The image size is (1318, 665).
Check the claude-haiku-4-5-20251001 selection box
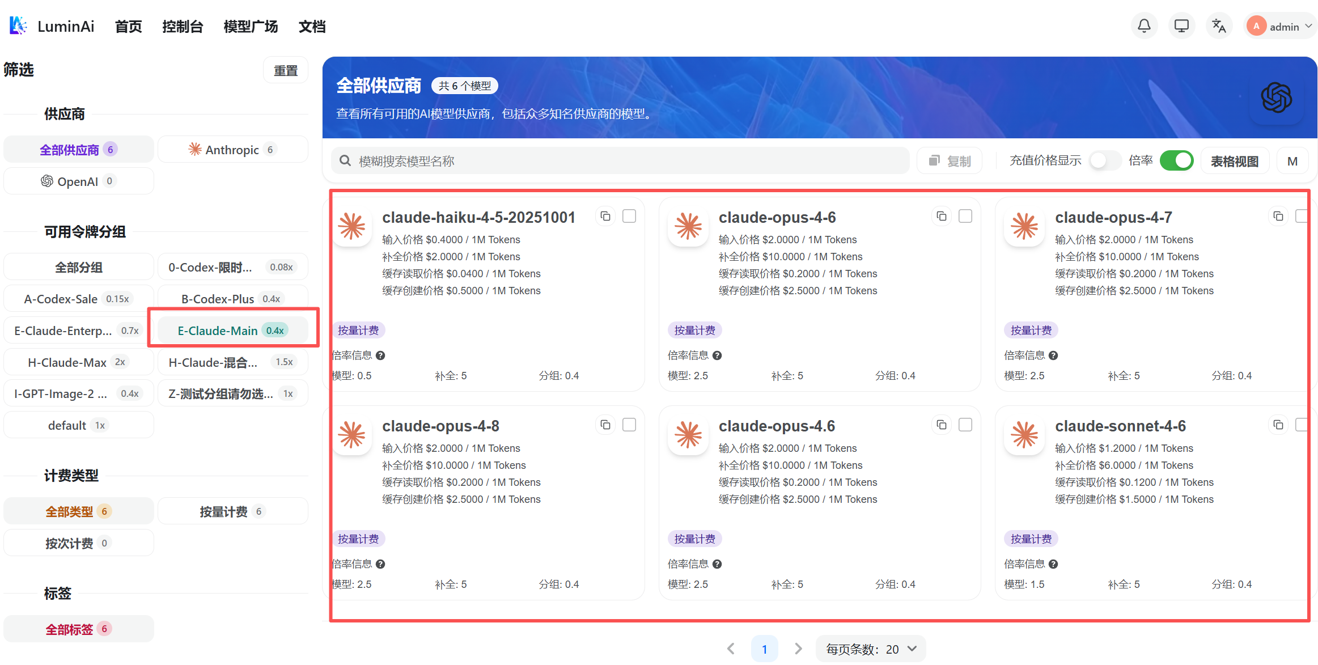point(629,217)
